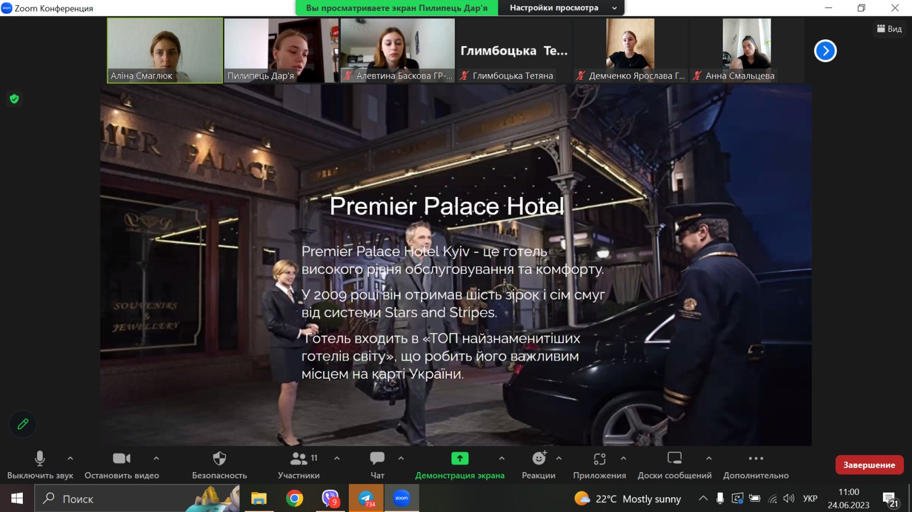
Task: Stop video with Остановить видео button
Action: coord(122,465)
